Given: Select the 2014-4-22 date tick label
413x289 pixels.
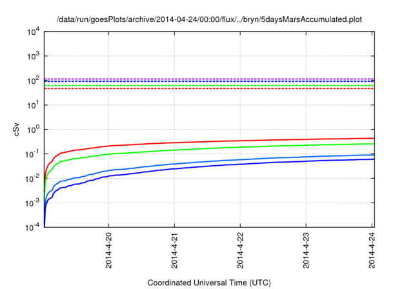Looking at the screenshot, I should point(240,250).
